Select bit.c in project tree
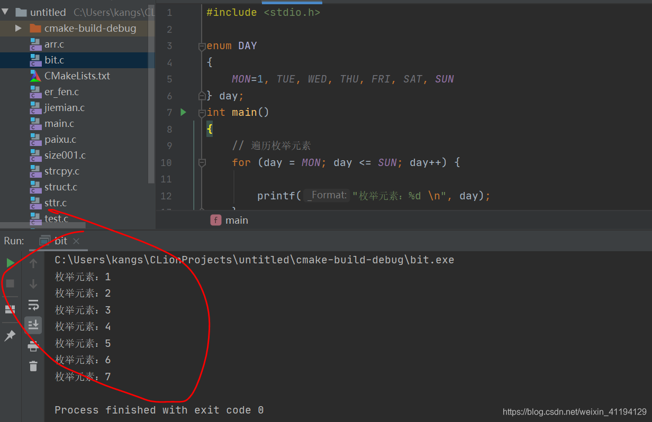The width and height of the screenshot is (652, 422). point(54,60)
